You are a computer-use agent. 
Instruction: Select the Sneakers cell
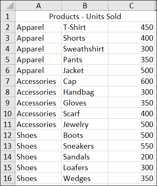tap(85, 146)
